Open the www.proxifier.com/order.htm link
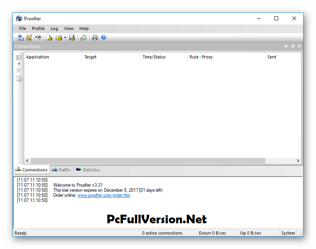Image resolution: width=316 pixels, height=249 pixels. [x=104, y=195]
